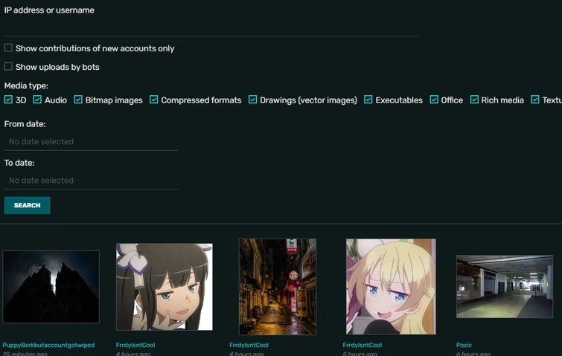
Task: Visit the Pozic user page
Action: click(x=464, y=345)
